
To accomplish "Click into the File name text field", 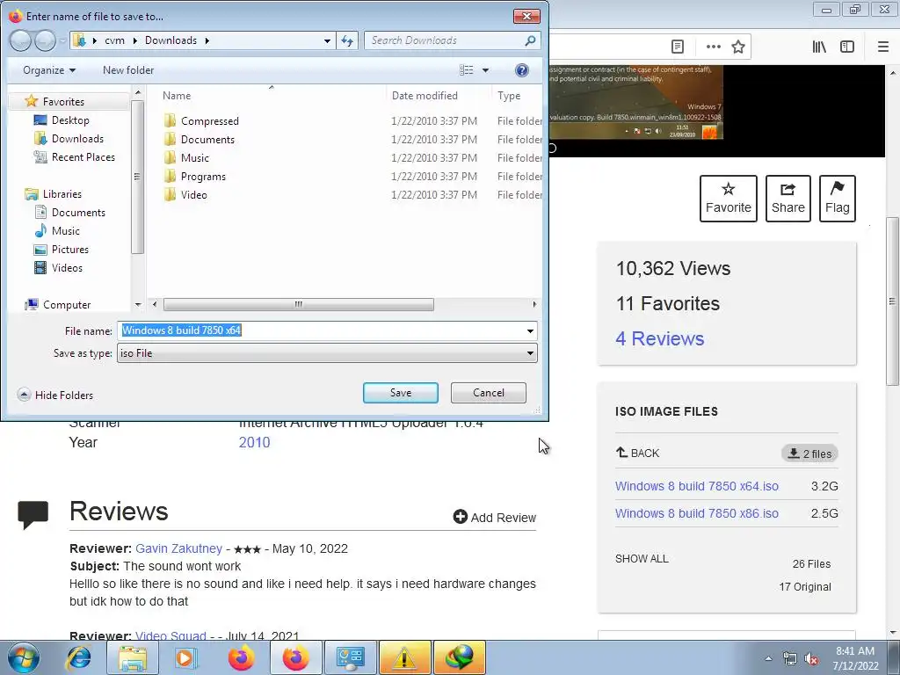I will coord(320,330).
